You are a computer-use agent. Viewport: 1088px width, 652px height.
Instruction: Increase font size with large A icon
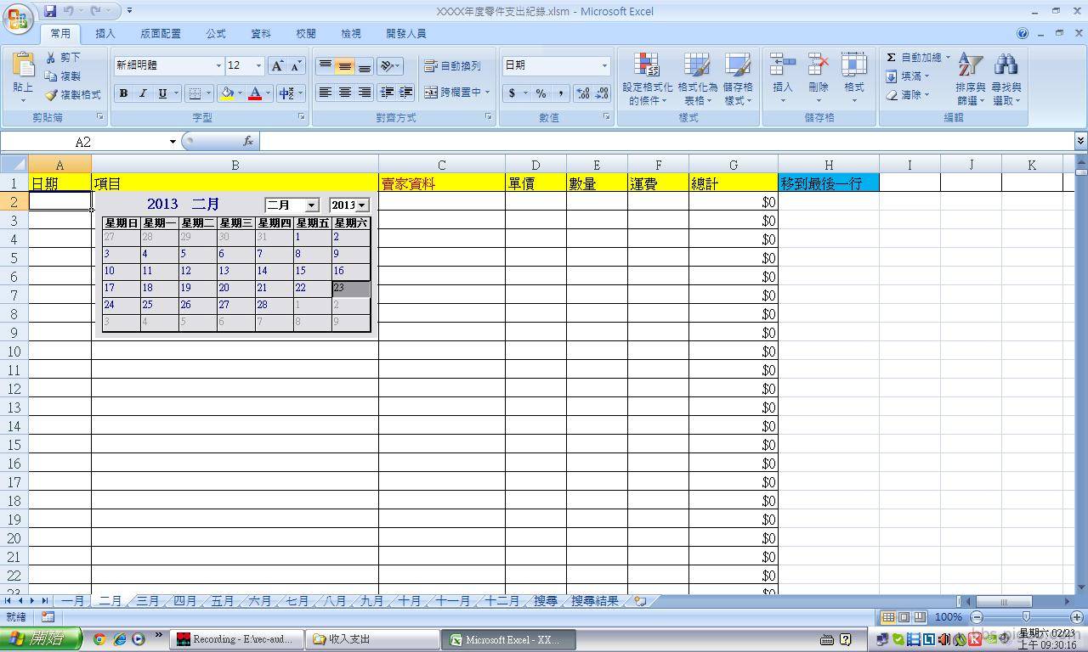tap(277, 65)
